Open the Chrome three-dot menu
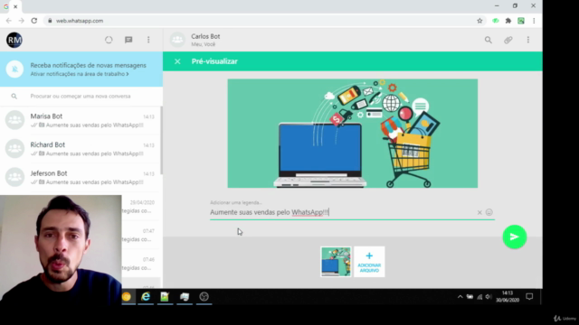579x325 pixels. 534,21
